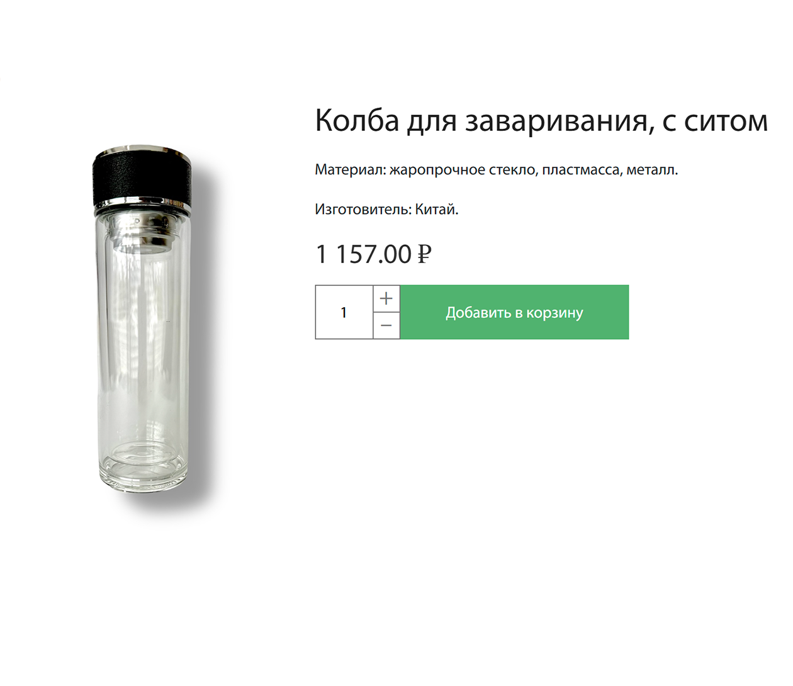
Task: Click the word 'металл' in the material line
Action: point(650,170)
